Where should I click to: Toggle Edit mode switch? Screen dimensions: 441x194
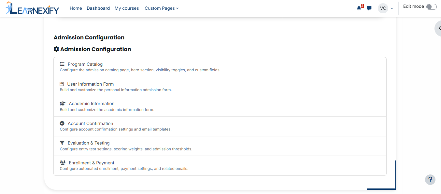(x=432, y=7)
